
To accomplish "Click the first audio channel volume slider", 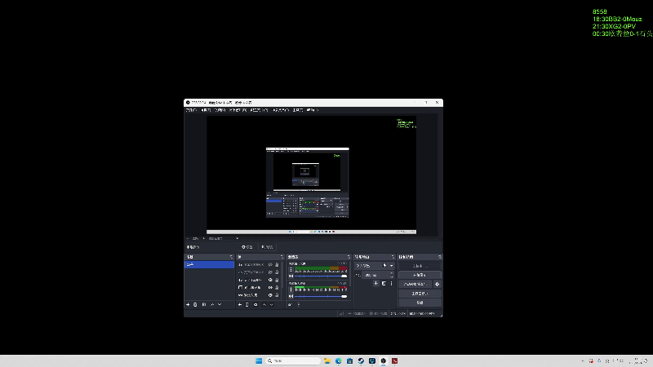I will coord(321,276).
